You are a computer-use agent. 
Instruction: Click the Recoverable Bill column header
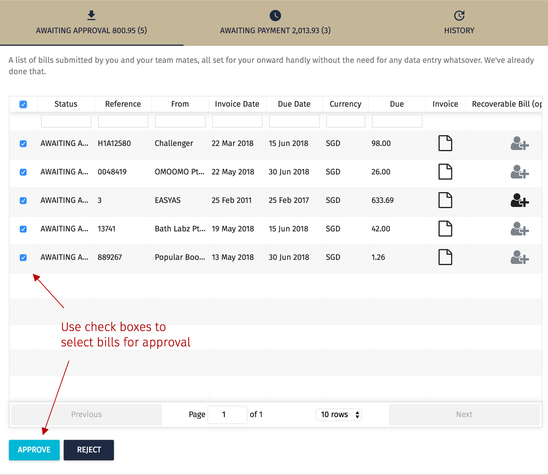pos(504,104)
